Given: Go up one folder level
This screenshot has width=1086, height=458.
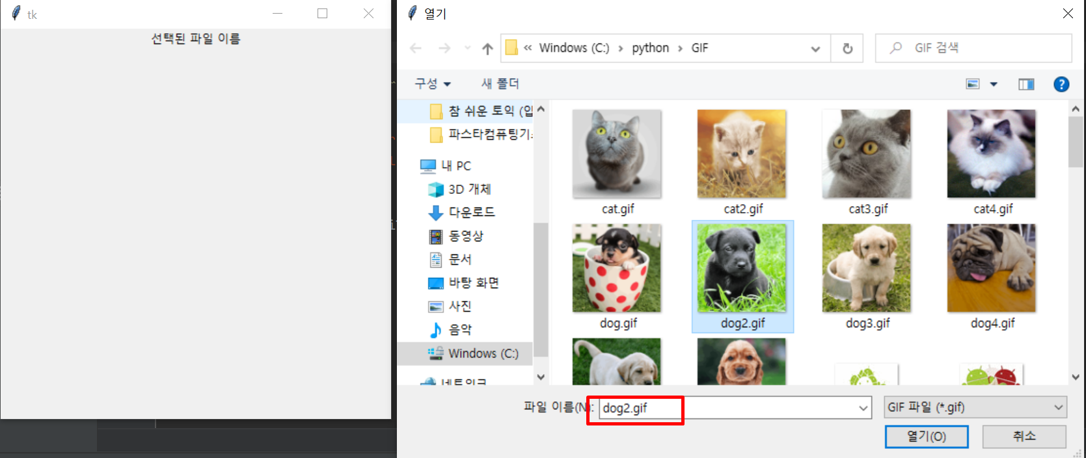Looking at the screenshot, I should [x=487, y=48].
